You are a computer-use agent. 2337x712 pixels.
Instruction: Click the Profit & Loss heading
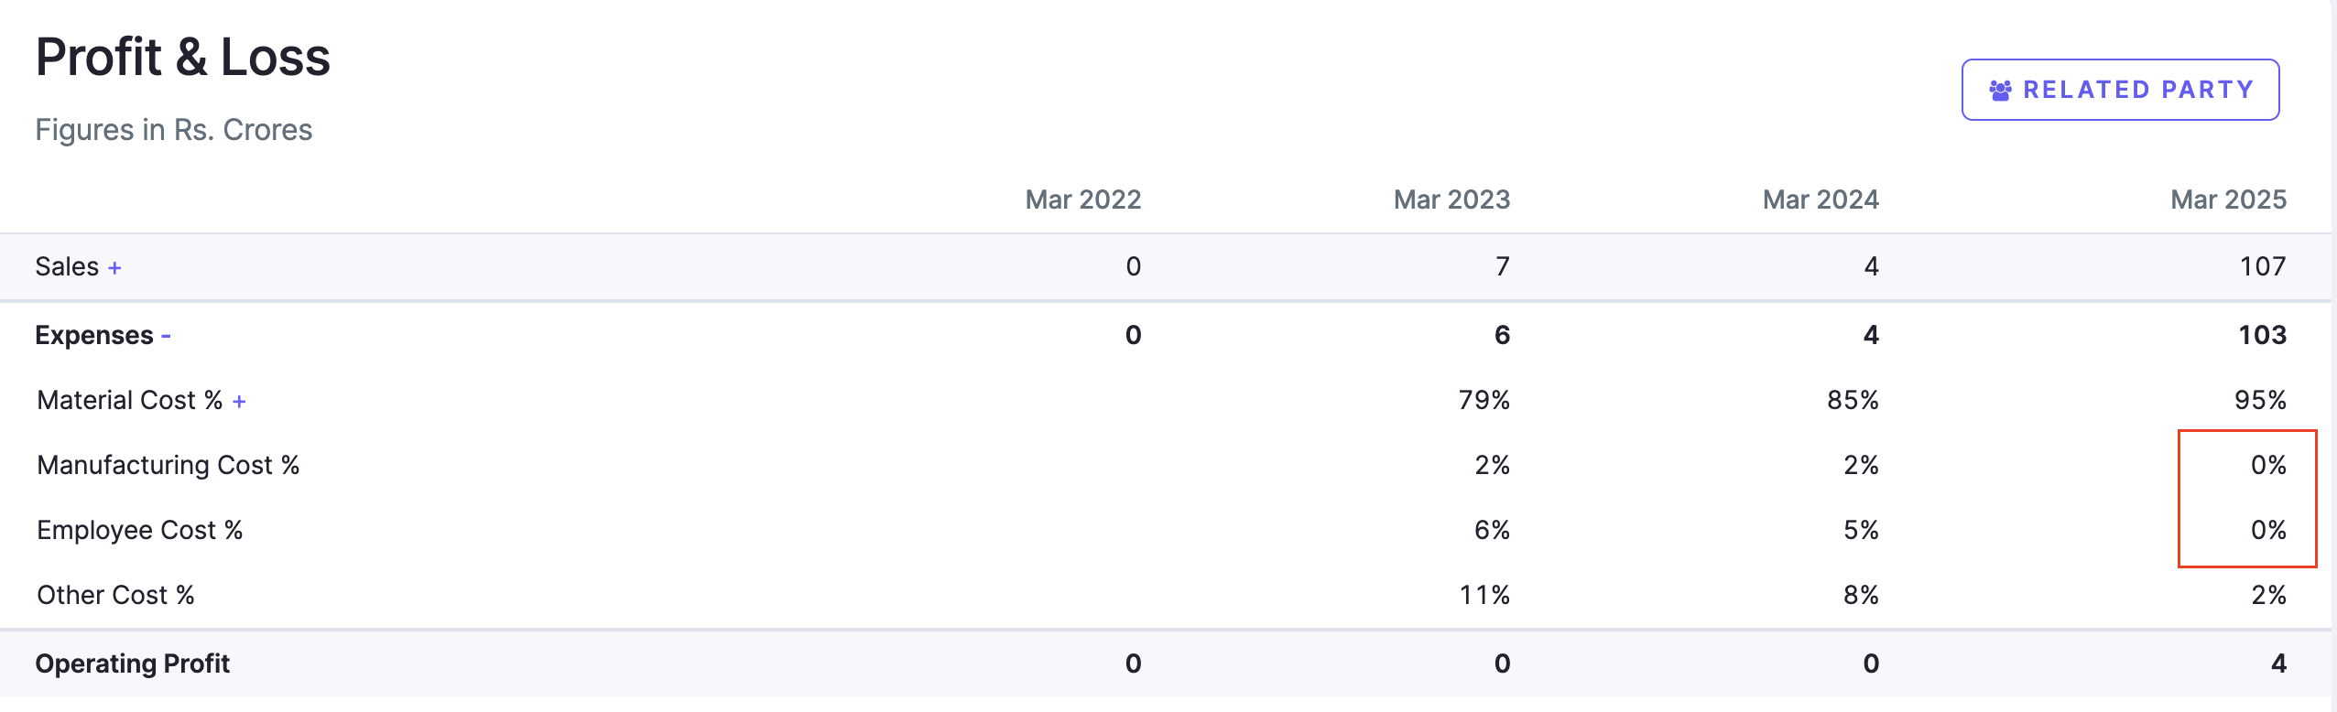click(183, 57)
